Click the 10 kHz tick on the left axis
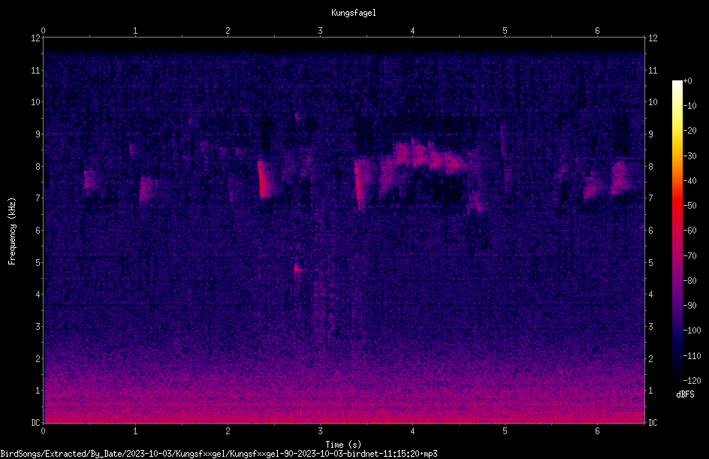 point(35,102)
